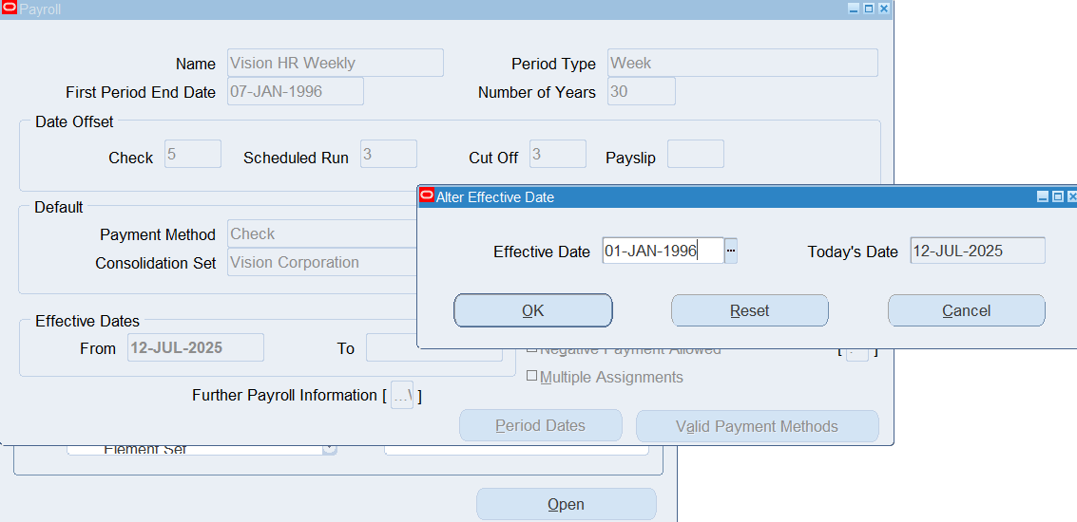Click the Period Dates button
This screenshot has height=522, width=1077.
[x=540, y=426]
